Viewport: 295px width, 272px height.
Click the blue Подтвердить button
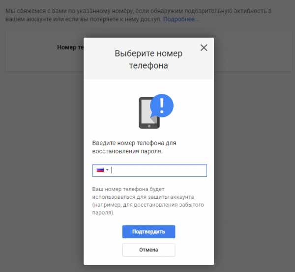point(148,232)
